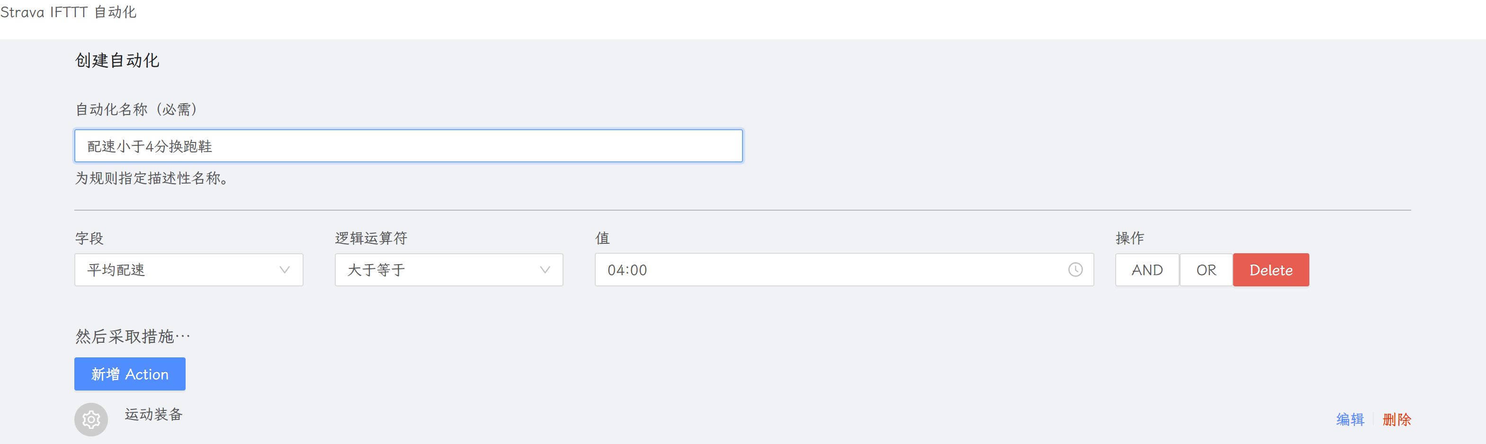Expand the 大于等于 operator dropdown
Viewport: 1486px width, 444px height.
(448, 270)
